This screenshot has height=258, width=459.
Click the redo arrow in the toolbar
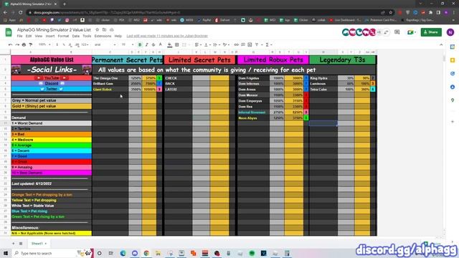(x=17, y=44)
